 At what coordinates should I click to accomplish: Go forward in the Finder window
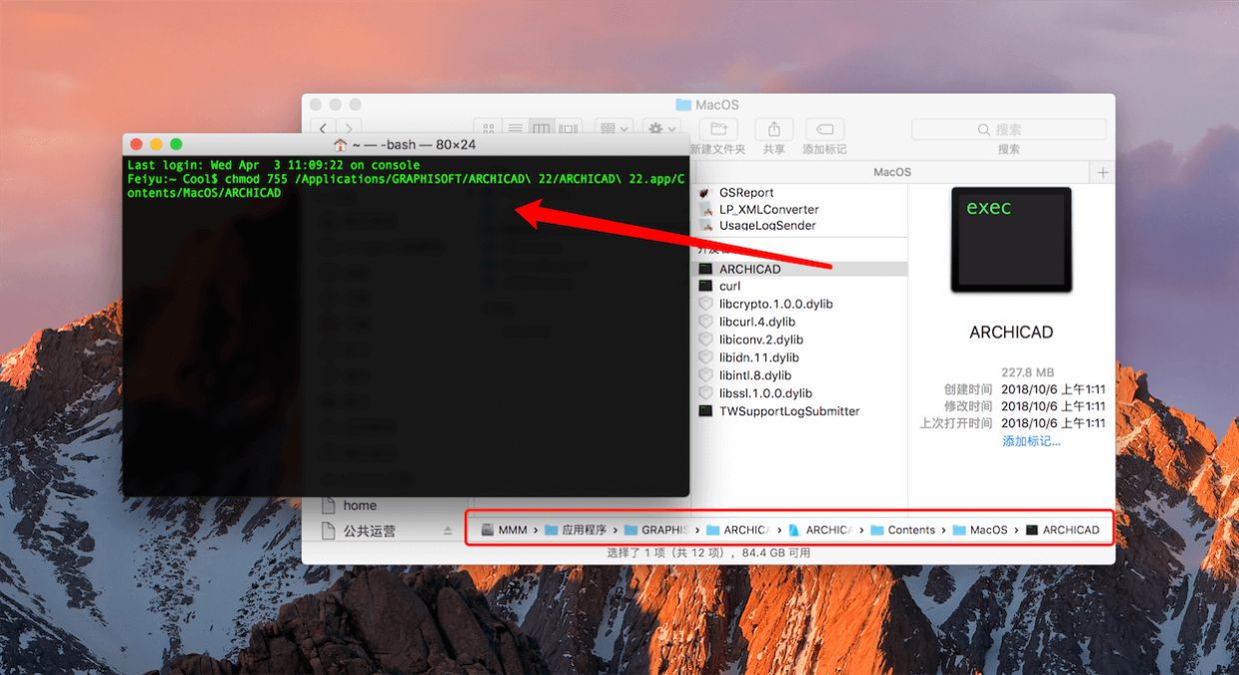[349, 129]
